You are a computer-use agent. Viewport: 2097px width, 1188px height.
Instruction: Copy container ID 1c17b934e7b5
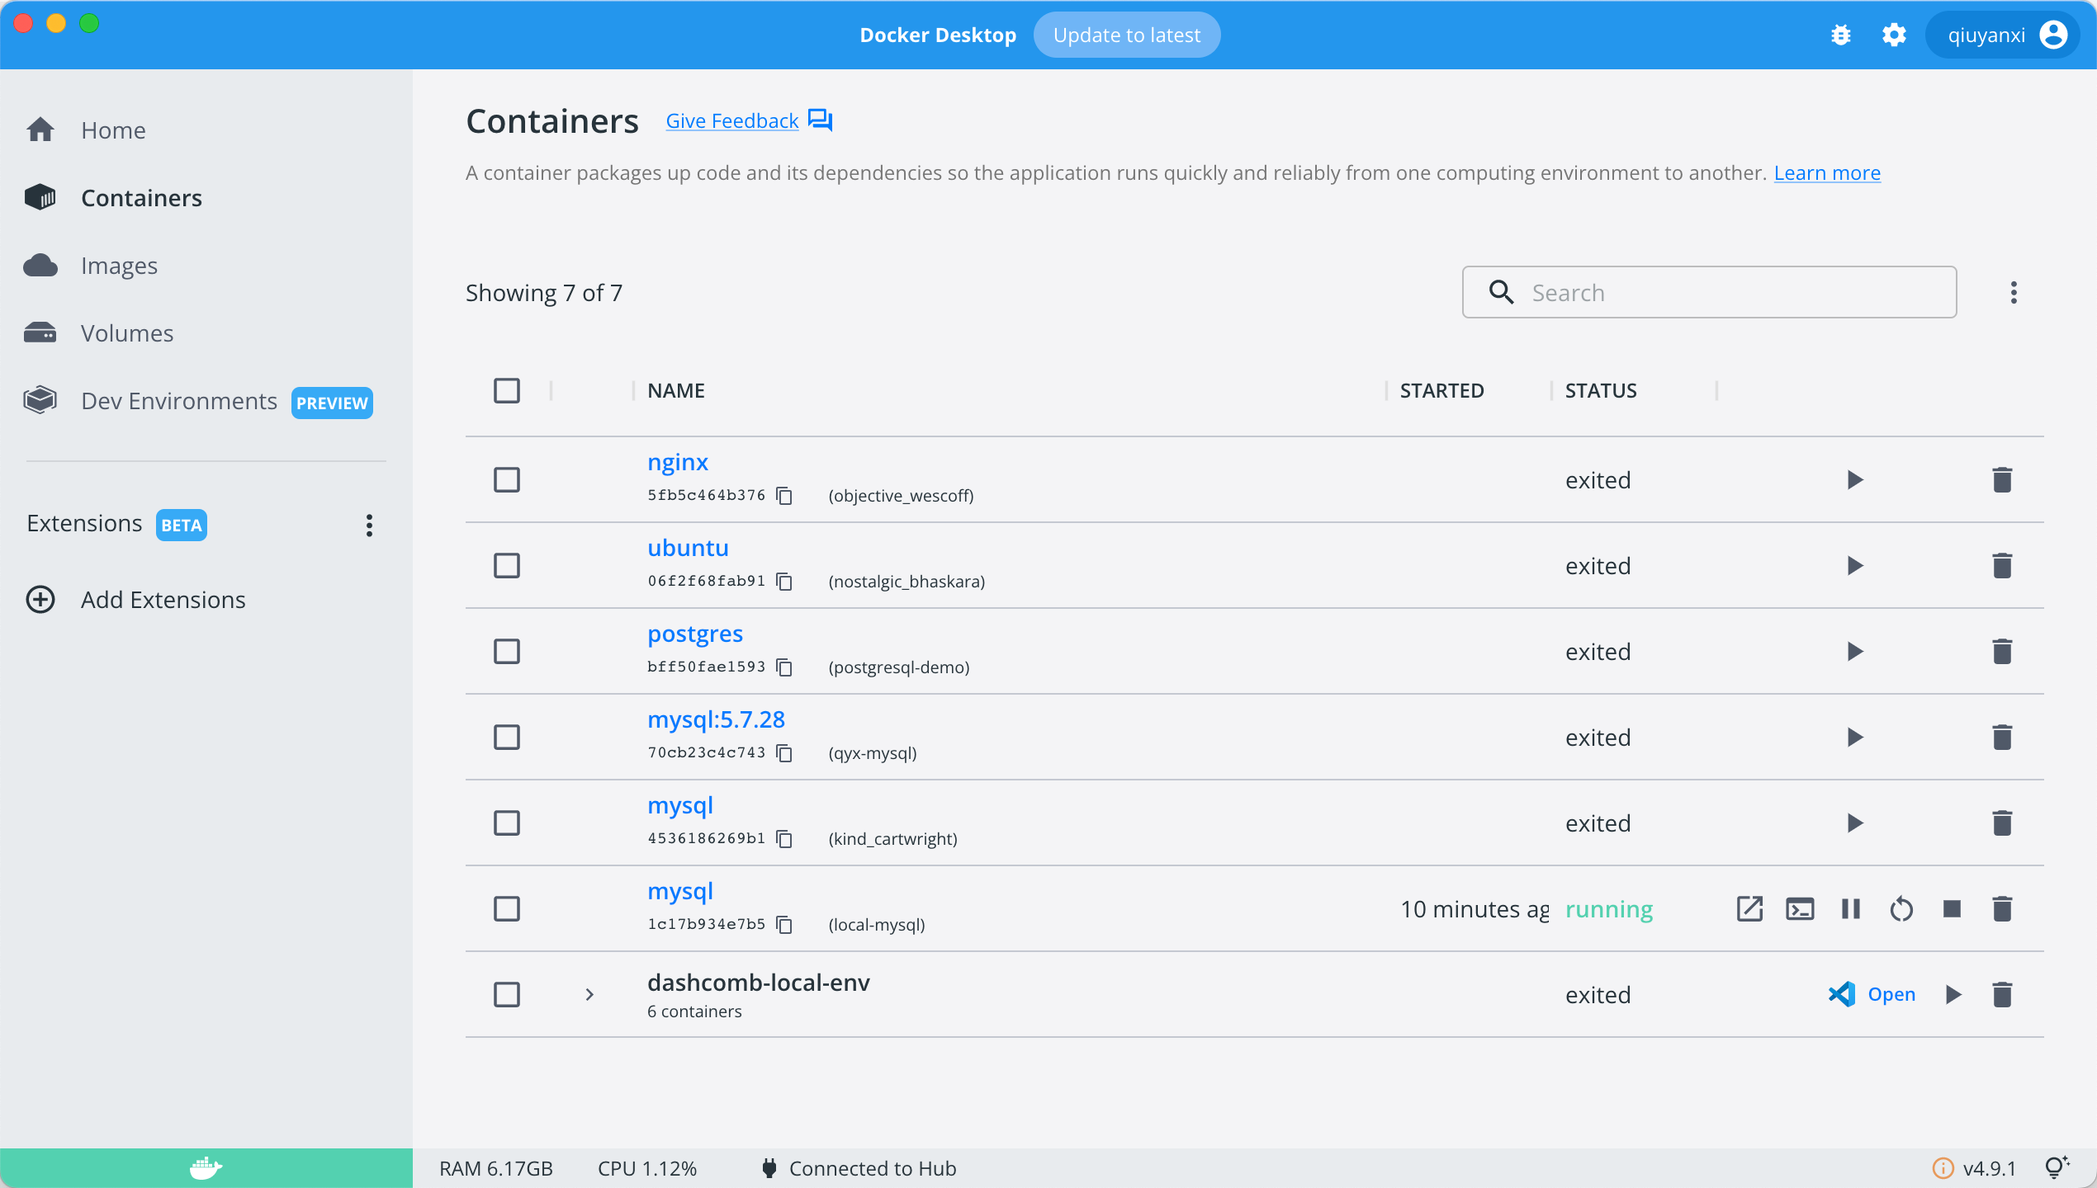click(x=784, y=925)
